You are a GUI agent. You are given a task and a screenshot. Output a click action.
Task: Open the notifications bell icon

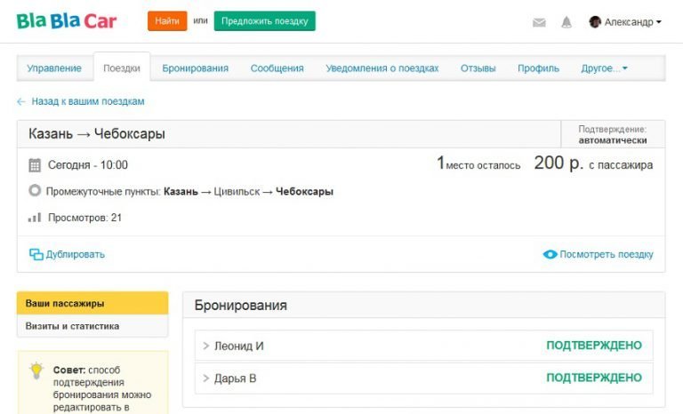(x=566, y=22)
